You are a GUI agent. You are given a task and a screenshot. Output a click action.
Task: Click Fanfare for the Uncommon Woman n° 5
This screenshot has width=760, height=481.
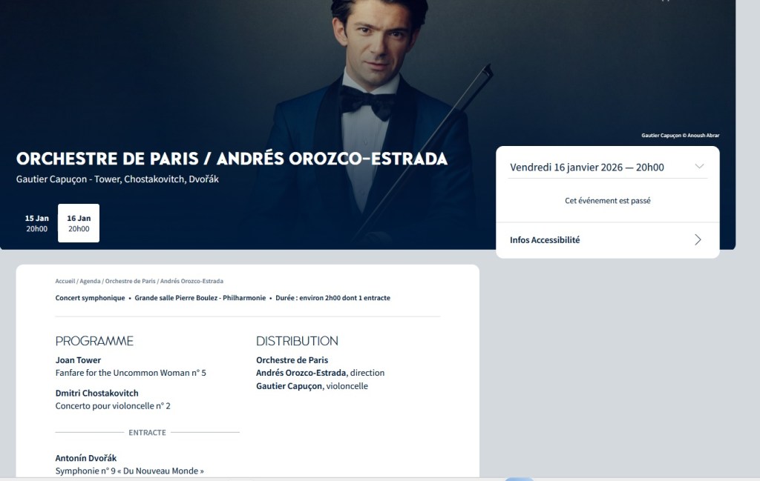tap(131, 373)
